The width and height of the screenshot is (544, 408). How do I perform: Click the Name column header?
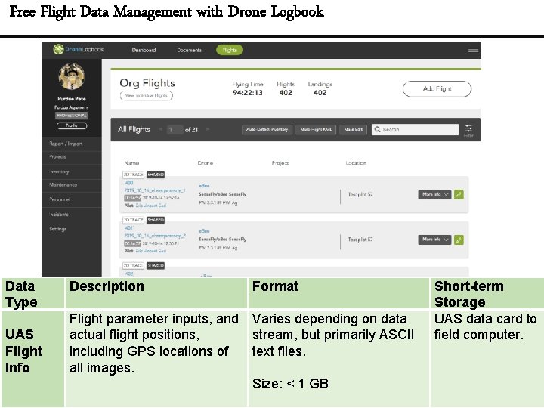[x=131, y=162]
